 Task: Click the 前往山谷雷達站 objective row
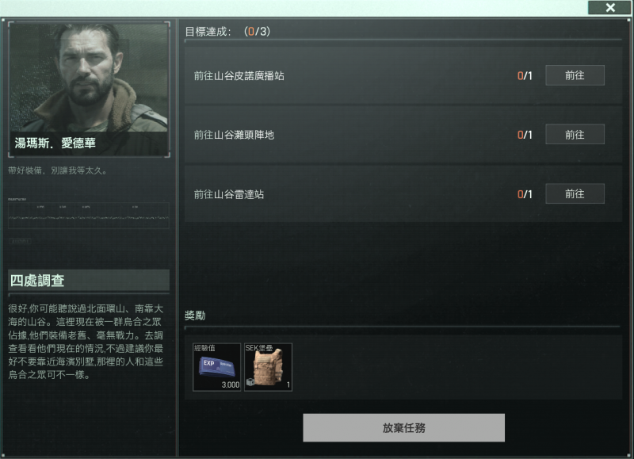click(403, 194)
